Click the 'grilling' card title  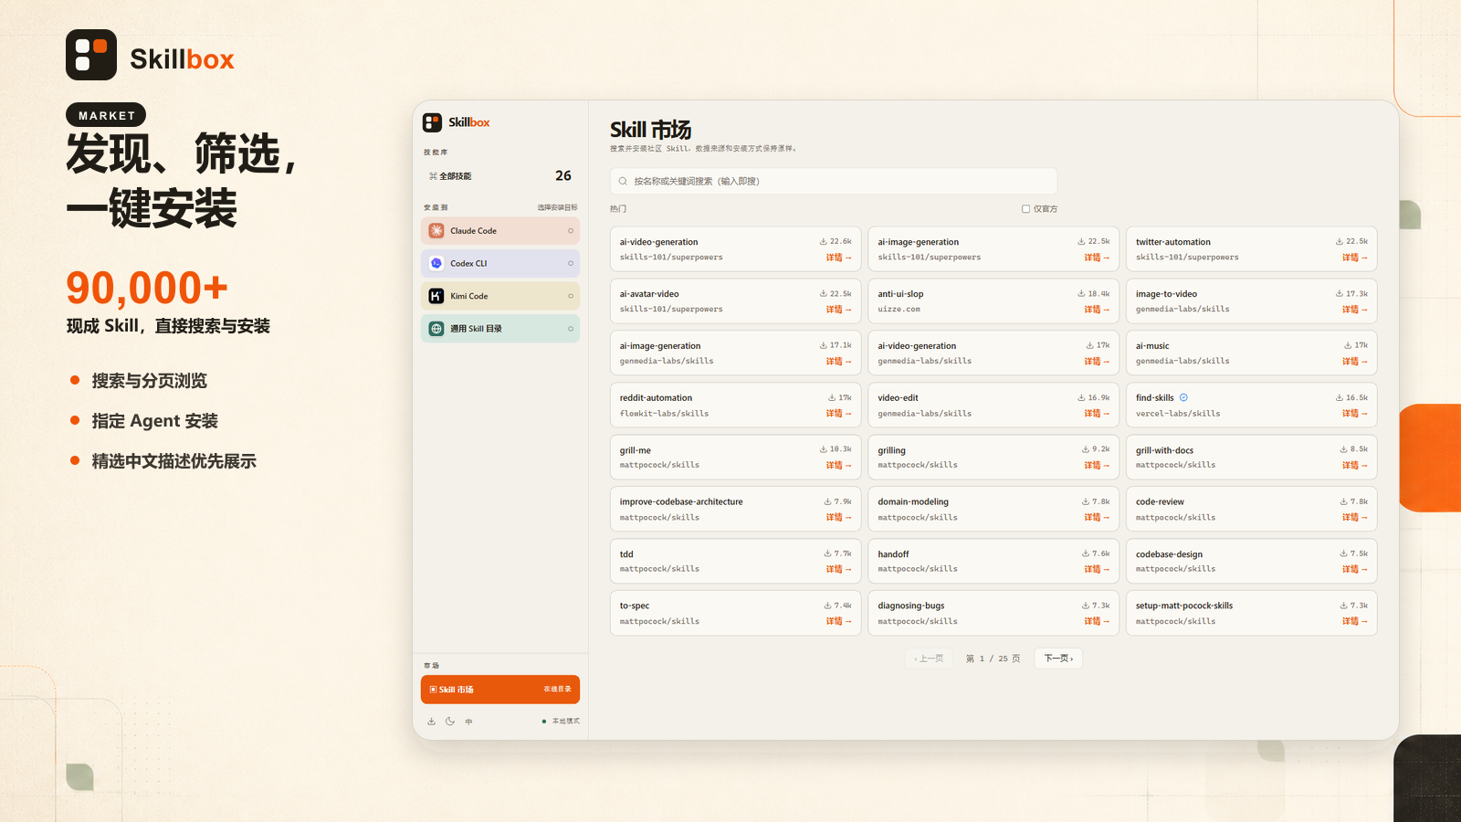tap(892, 450)
